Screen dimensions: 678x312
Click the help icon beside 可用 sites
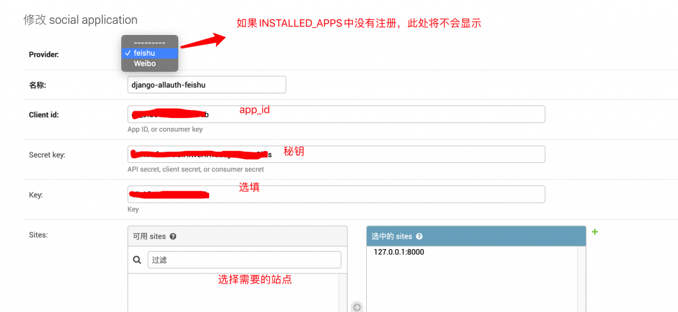click(173, 236)
